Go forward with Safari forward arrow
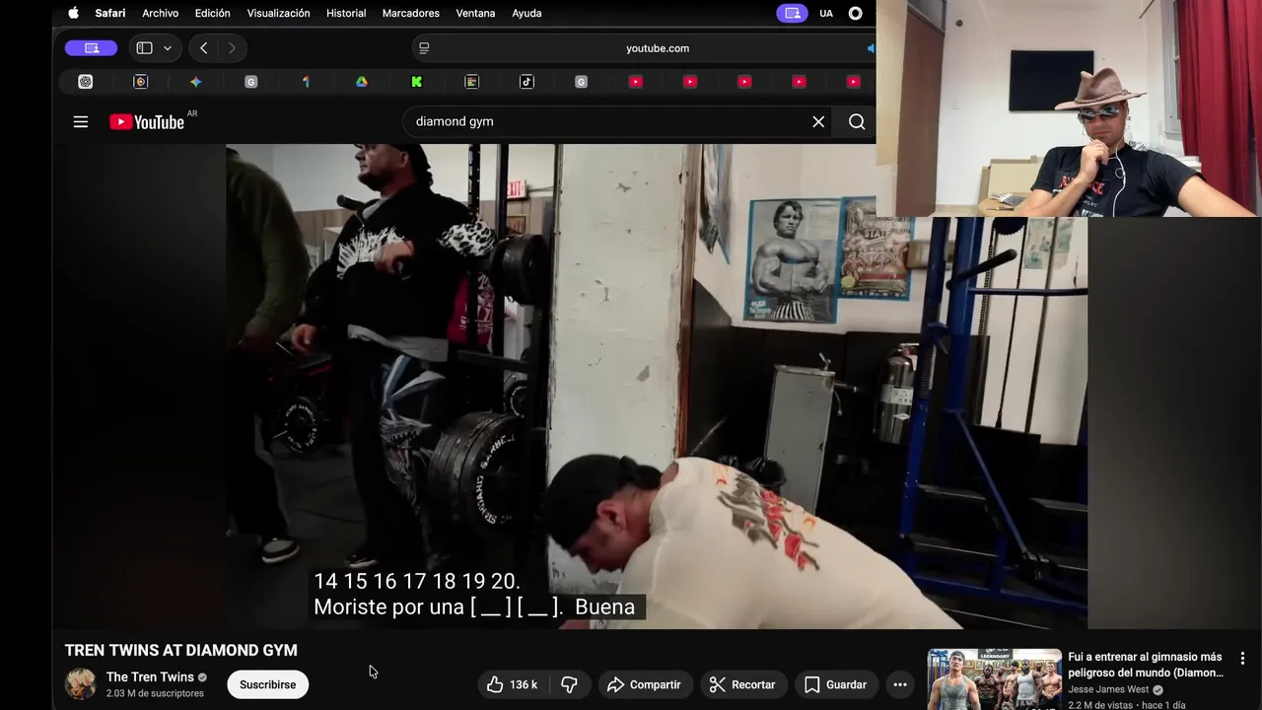Viewport: 1262px width, 710px height. (232, 47)
